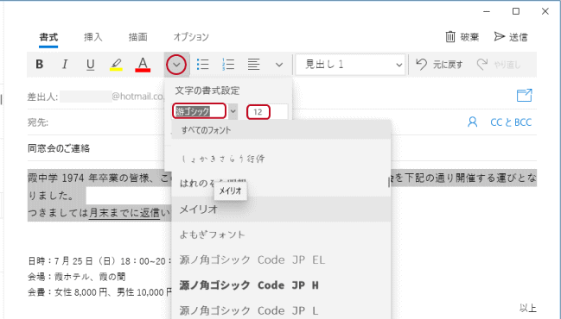Image resolution: width=561 pixels, height=319 pixels.
Task: Choose 源ノ角ゴシック Code JP L font
Action: click(x=281, y=310)
